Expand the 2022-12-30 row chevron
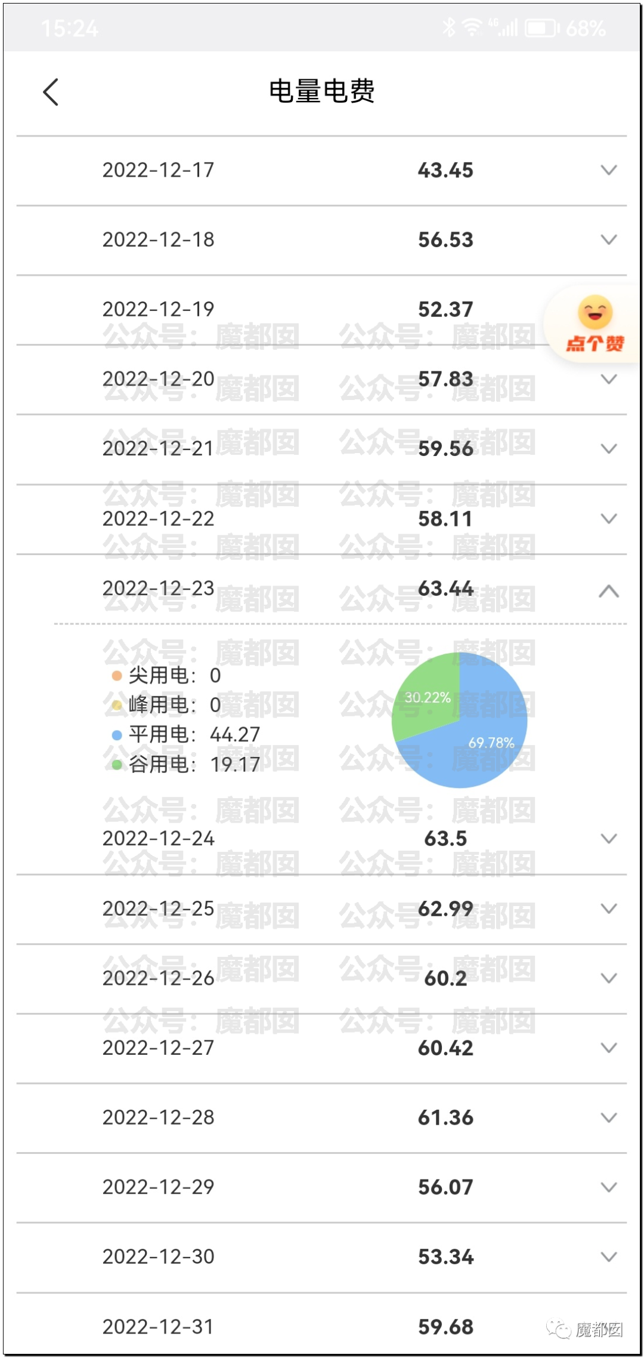644x1358 pixels. click(608, 1257)
